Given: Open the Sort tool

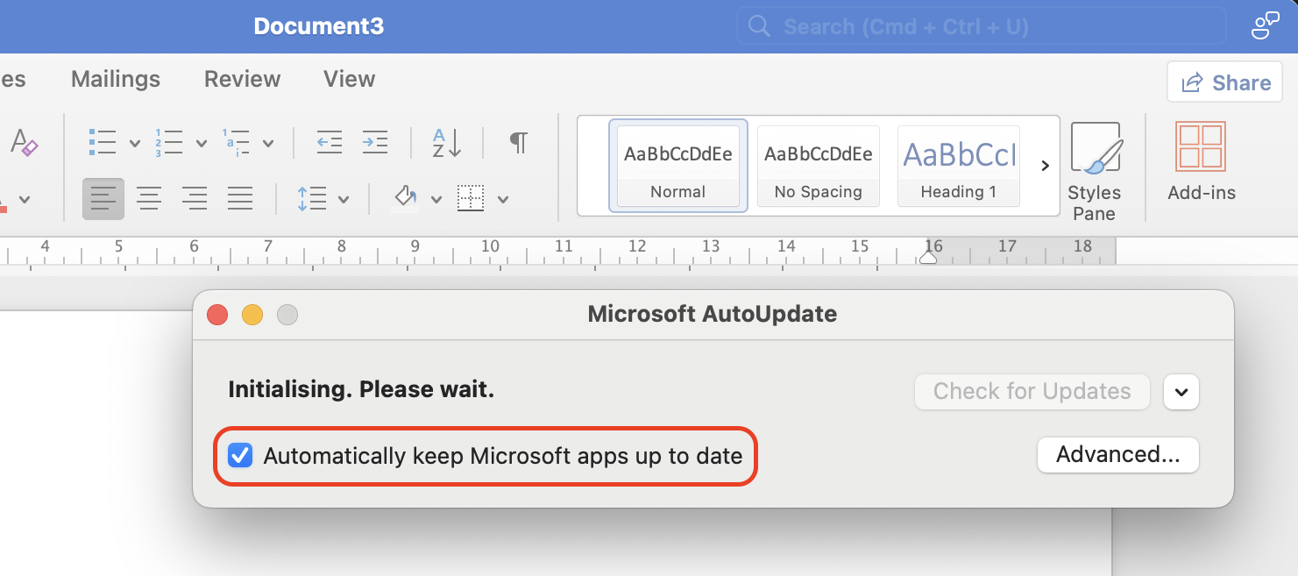Looking at the screenshot, I should 445,142.
